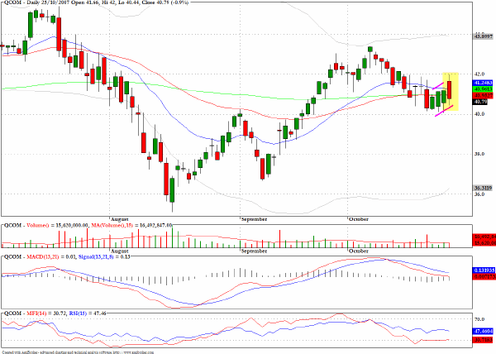Click the red 15,620,00 volume value label
Viewport: 496px width, 354px height.
pos(484,243)
